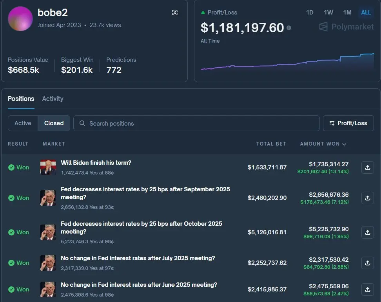Click the profit/loss line chart

[x=287, y=62]
